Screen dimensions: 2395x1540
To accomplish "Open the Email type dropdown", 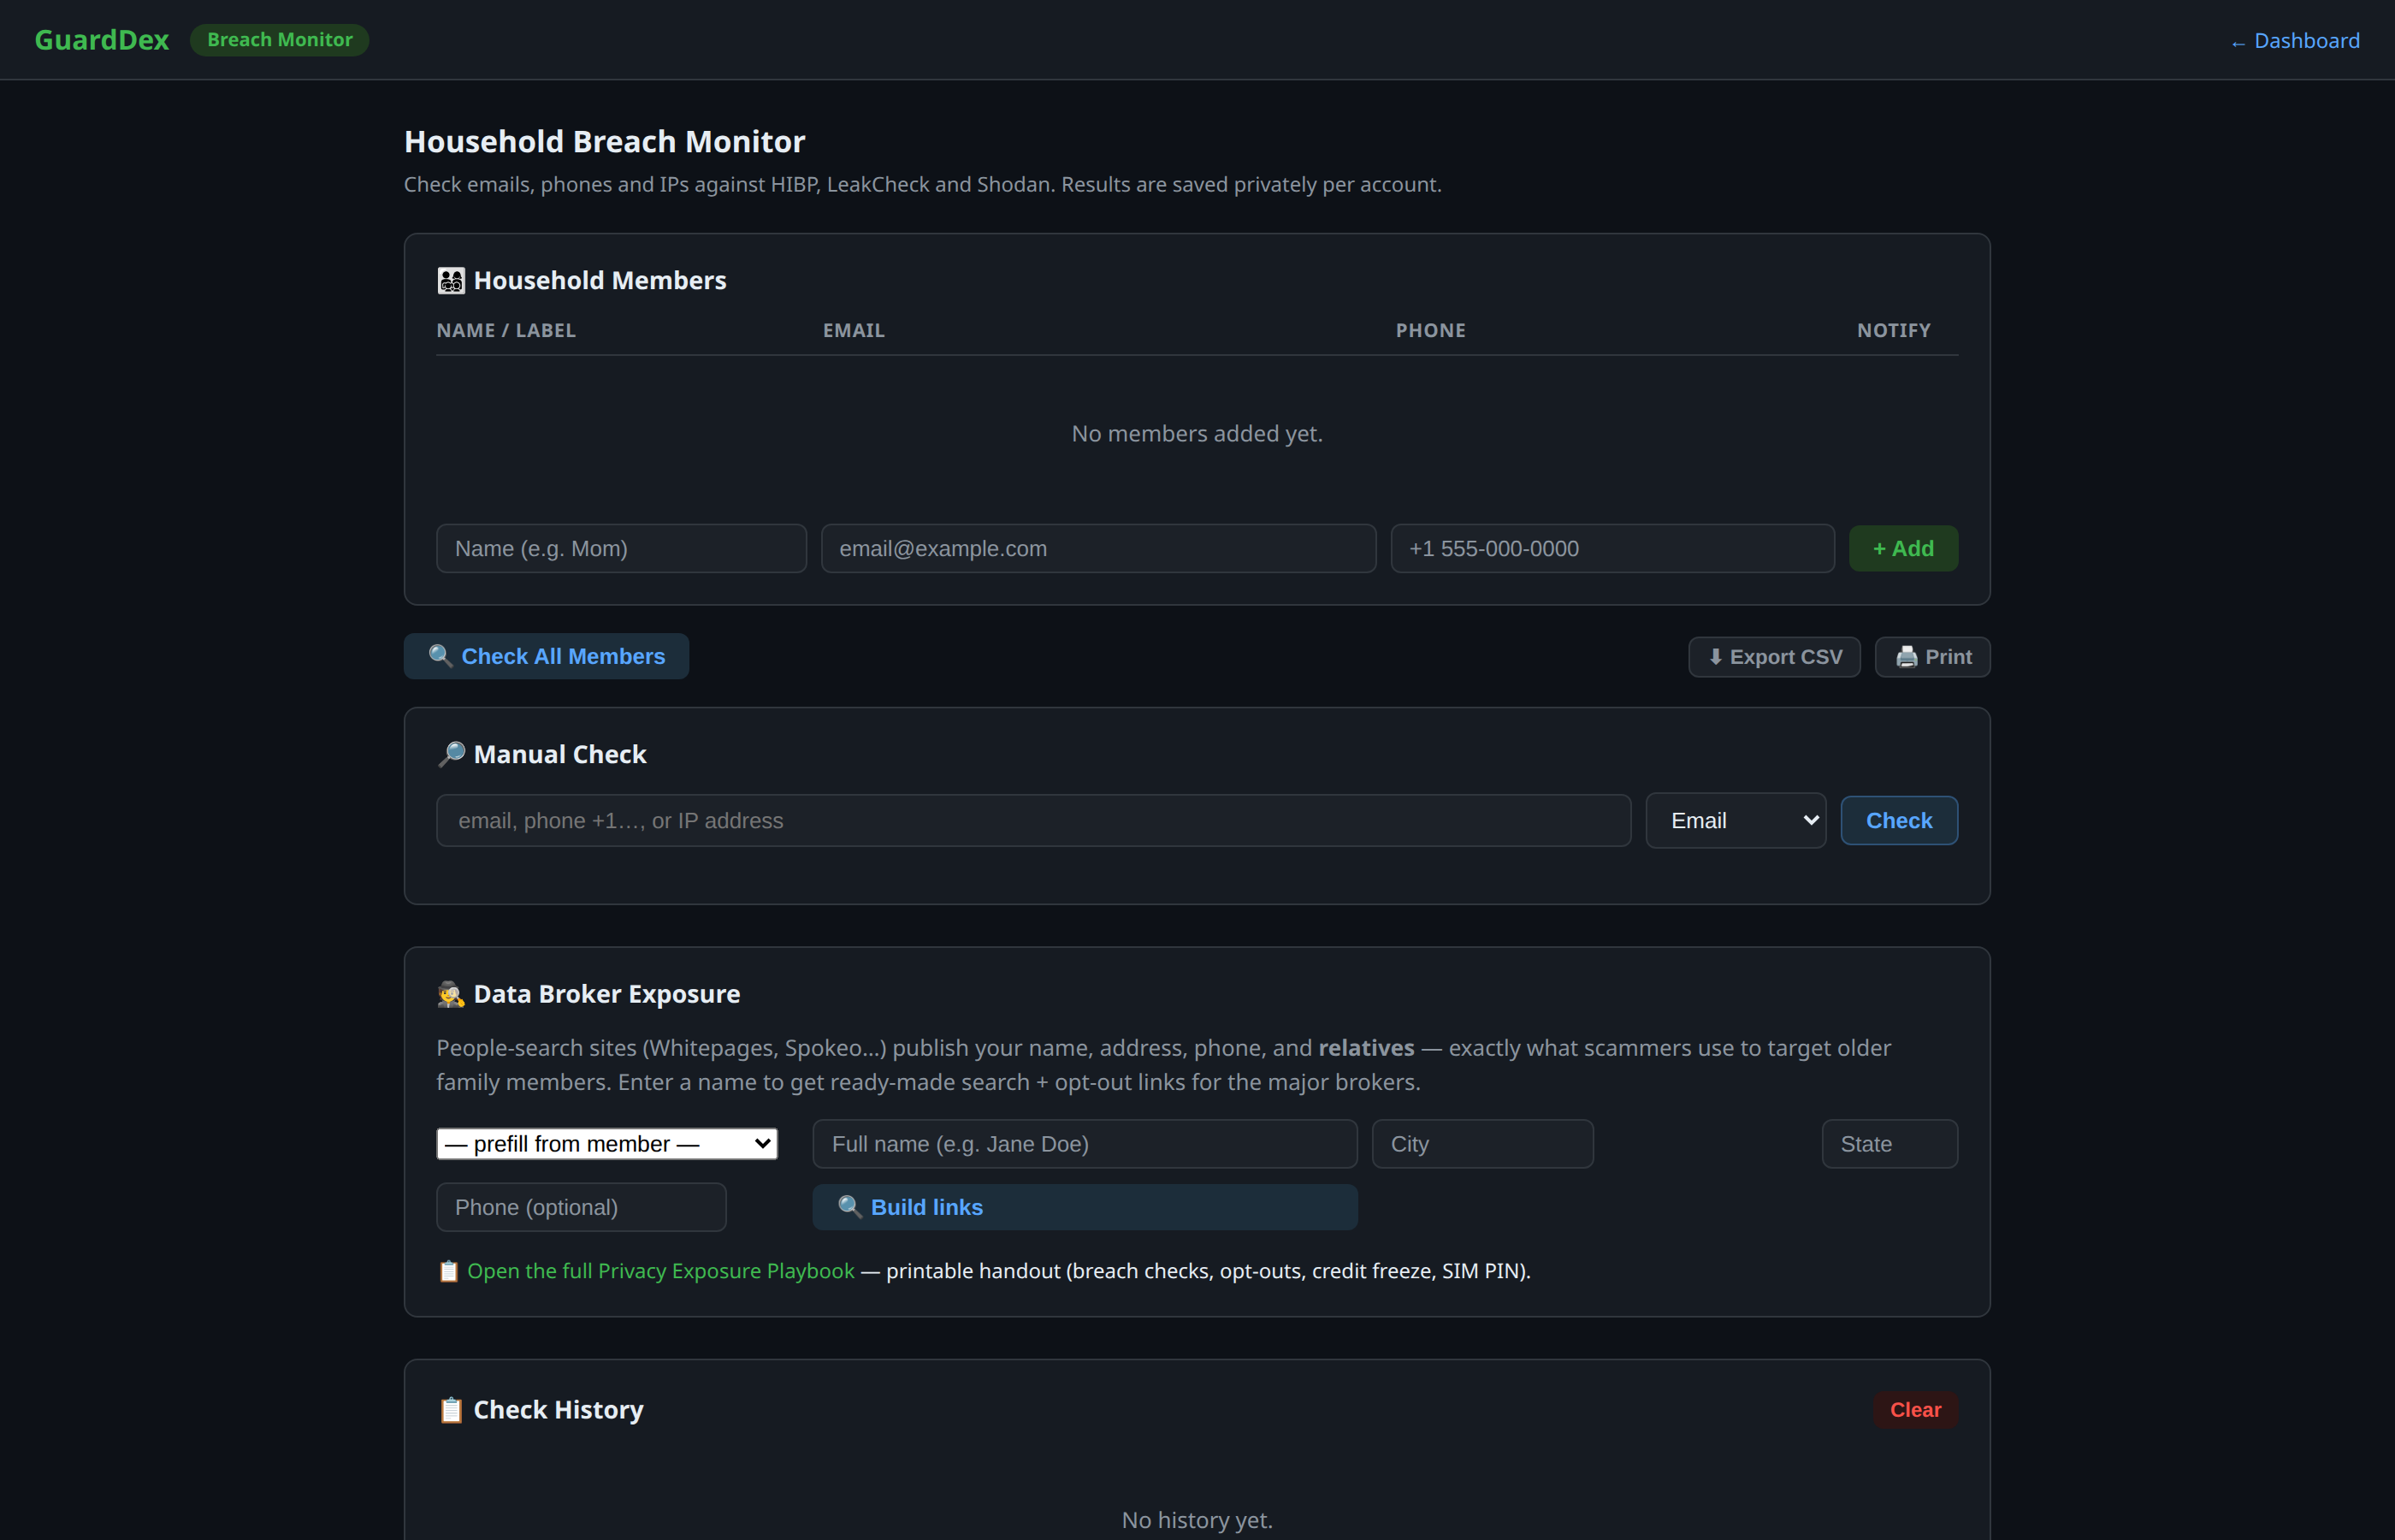I will click(x=1736, y=821).
